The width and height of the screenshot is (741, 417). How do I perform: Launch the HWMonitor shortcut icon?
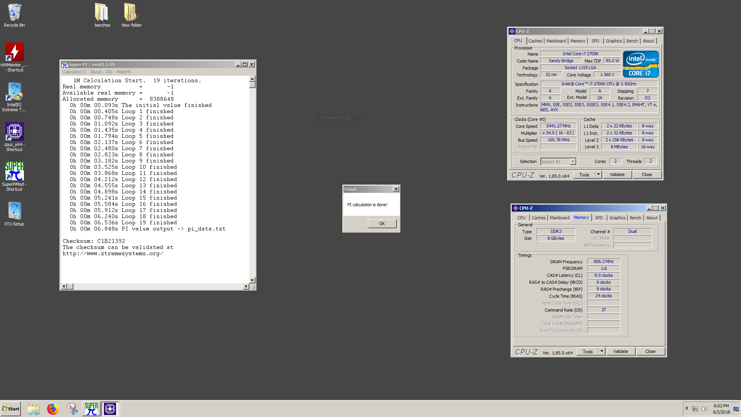(x=14, y=57)
